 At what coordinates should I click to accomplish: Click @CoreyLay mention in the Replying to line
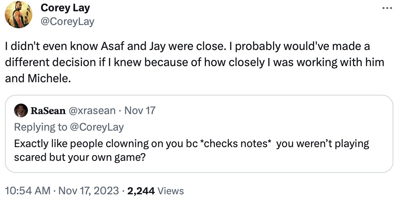(x=97, y=127)
